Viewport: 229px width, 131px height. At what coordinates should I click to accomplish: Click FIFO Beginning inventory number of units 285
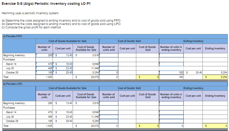pyautogui.click(x=44, y=55)
